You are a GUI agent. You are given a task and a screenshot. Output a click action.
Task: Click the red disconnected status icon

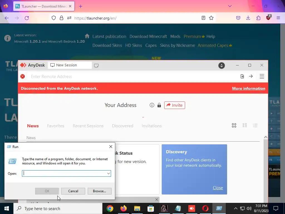point(23,76)
